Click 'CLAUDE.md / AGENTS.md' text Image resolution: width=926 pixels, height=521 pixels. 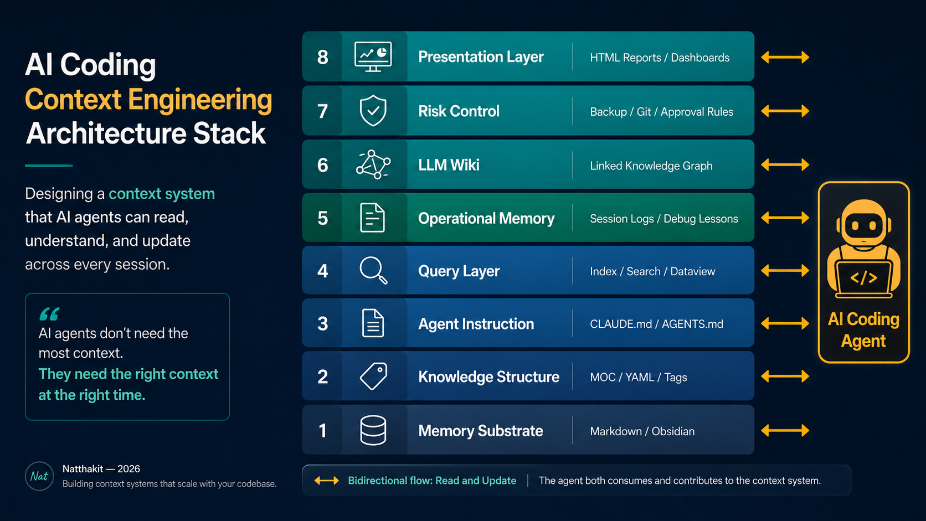656,324
